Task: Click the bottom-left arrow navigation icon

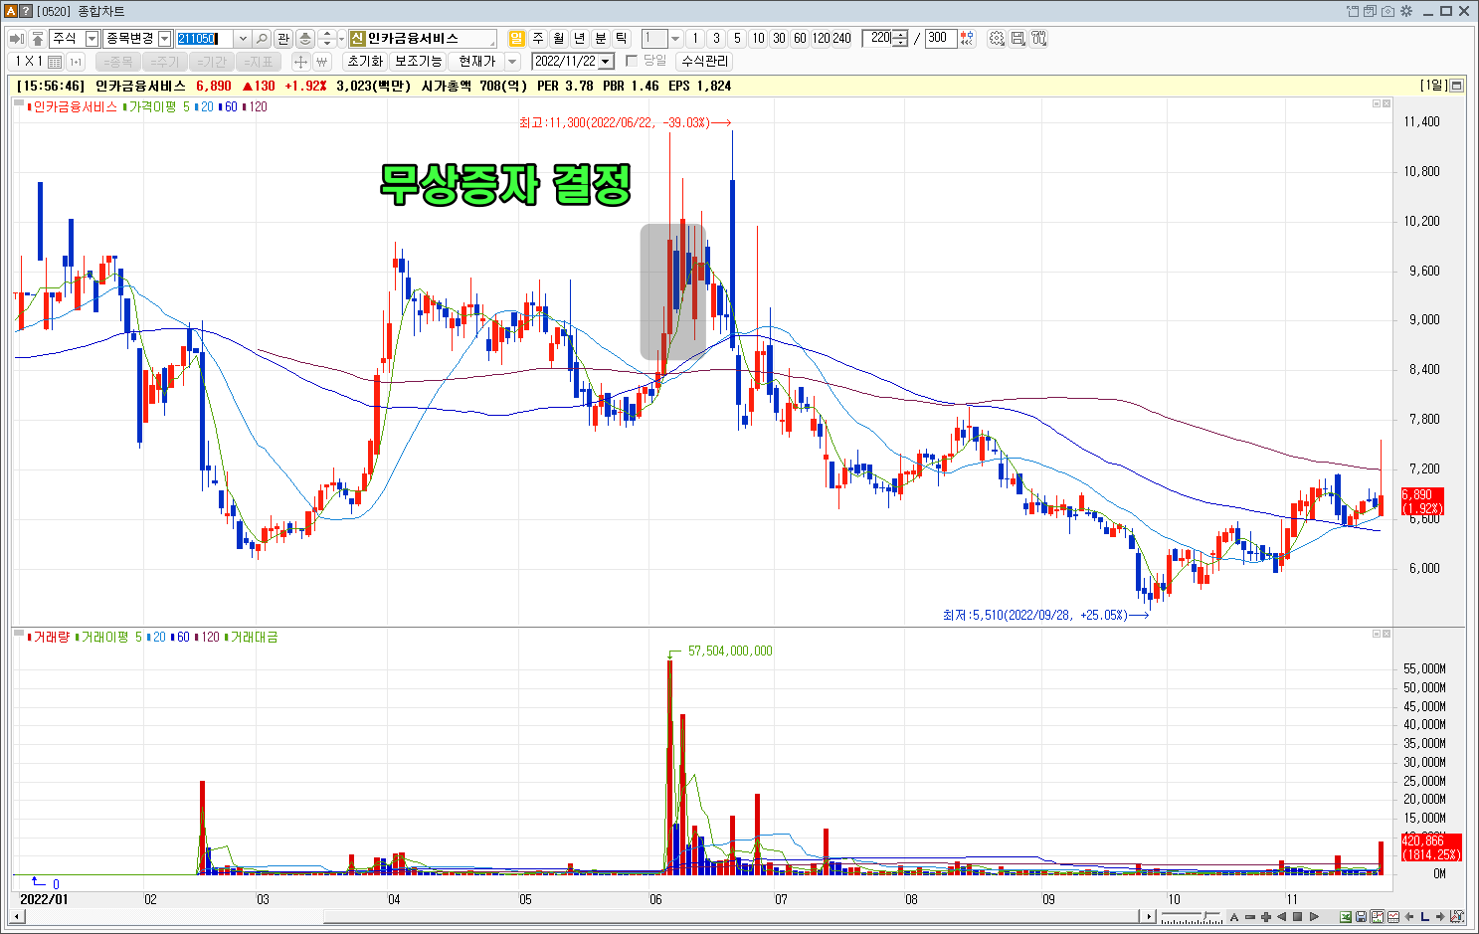Action: pyautogui.click(x=1409, y=916)
